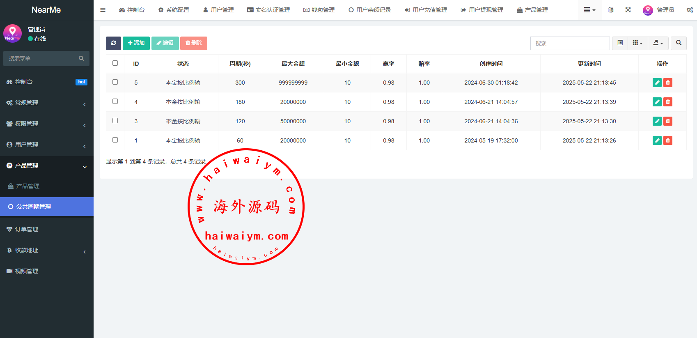Select 订单管理 in the sidebar menu
This screenshot has width=697, height=338.
pos(47,229)
